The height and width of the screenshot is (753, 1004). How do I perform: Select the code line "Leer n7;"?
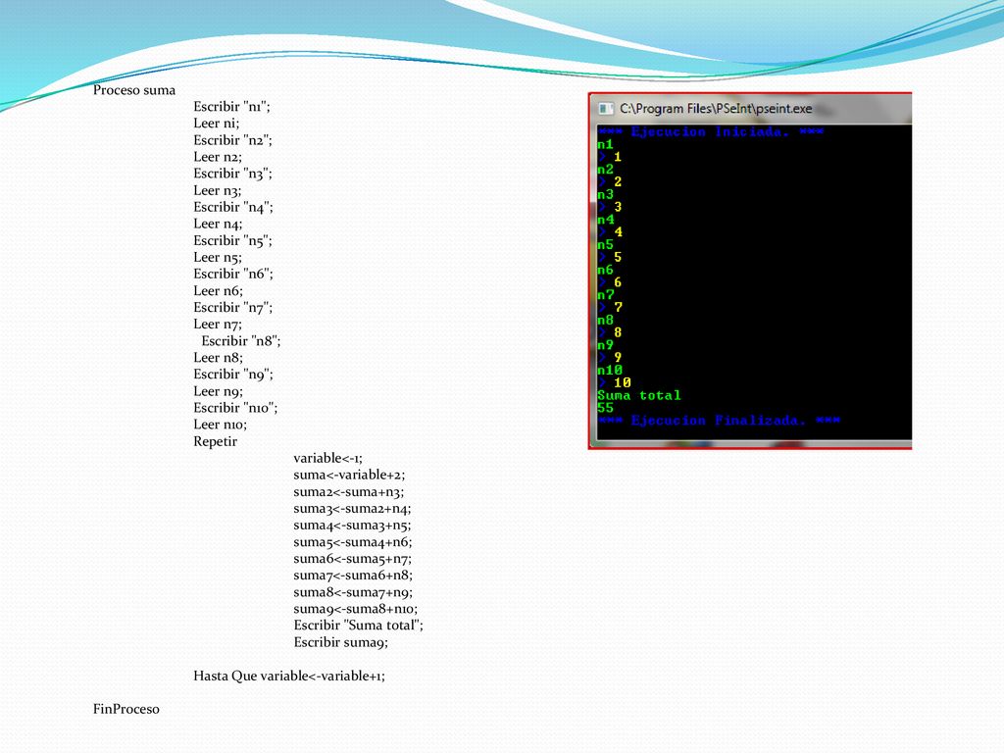pos(218,324)
